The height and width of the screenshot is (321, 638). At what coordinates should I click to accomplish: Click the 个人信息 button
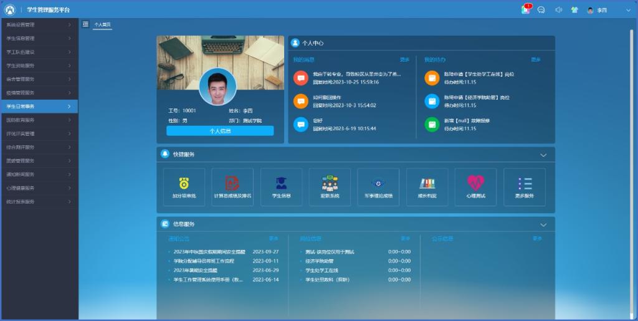point(220,131)
